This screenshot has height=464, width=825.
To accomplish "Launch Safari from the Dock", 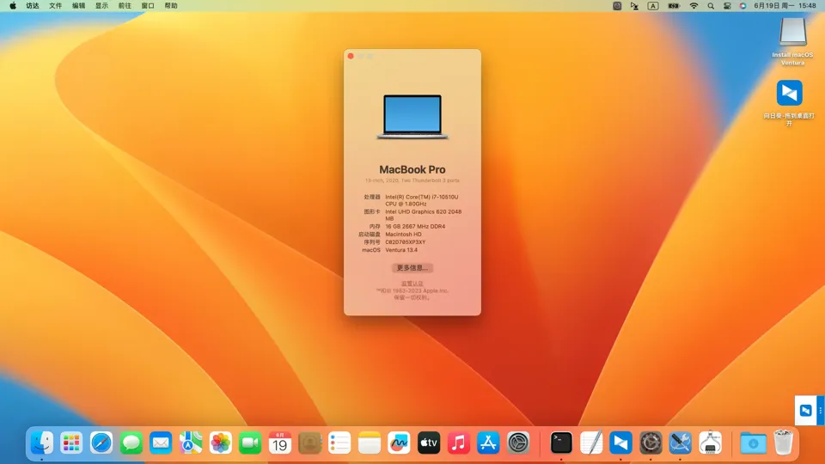I will (101, 443).
